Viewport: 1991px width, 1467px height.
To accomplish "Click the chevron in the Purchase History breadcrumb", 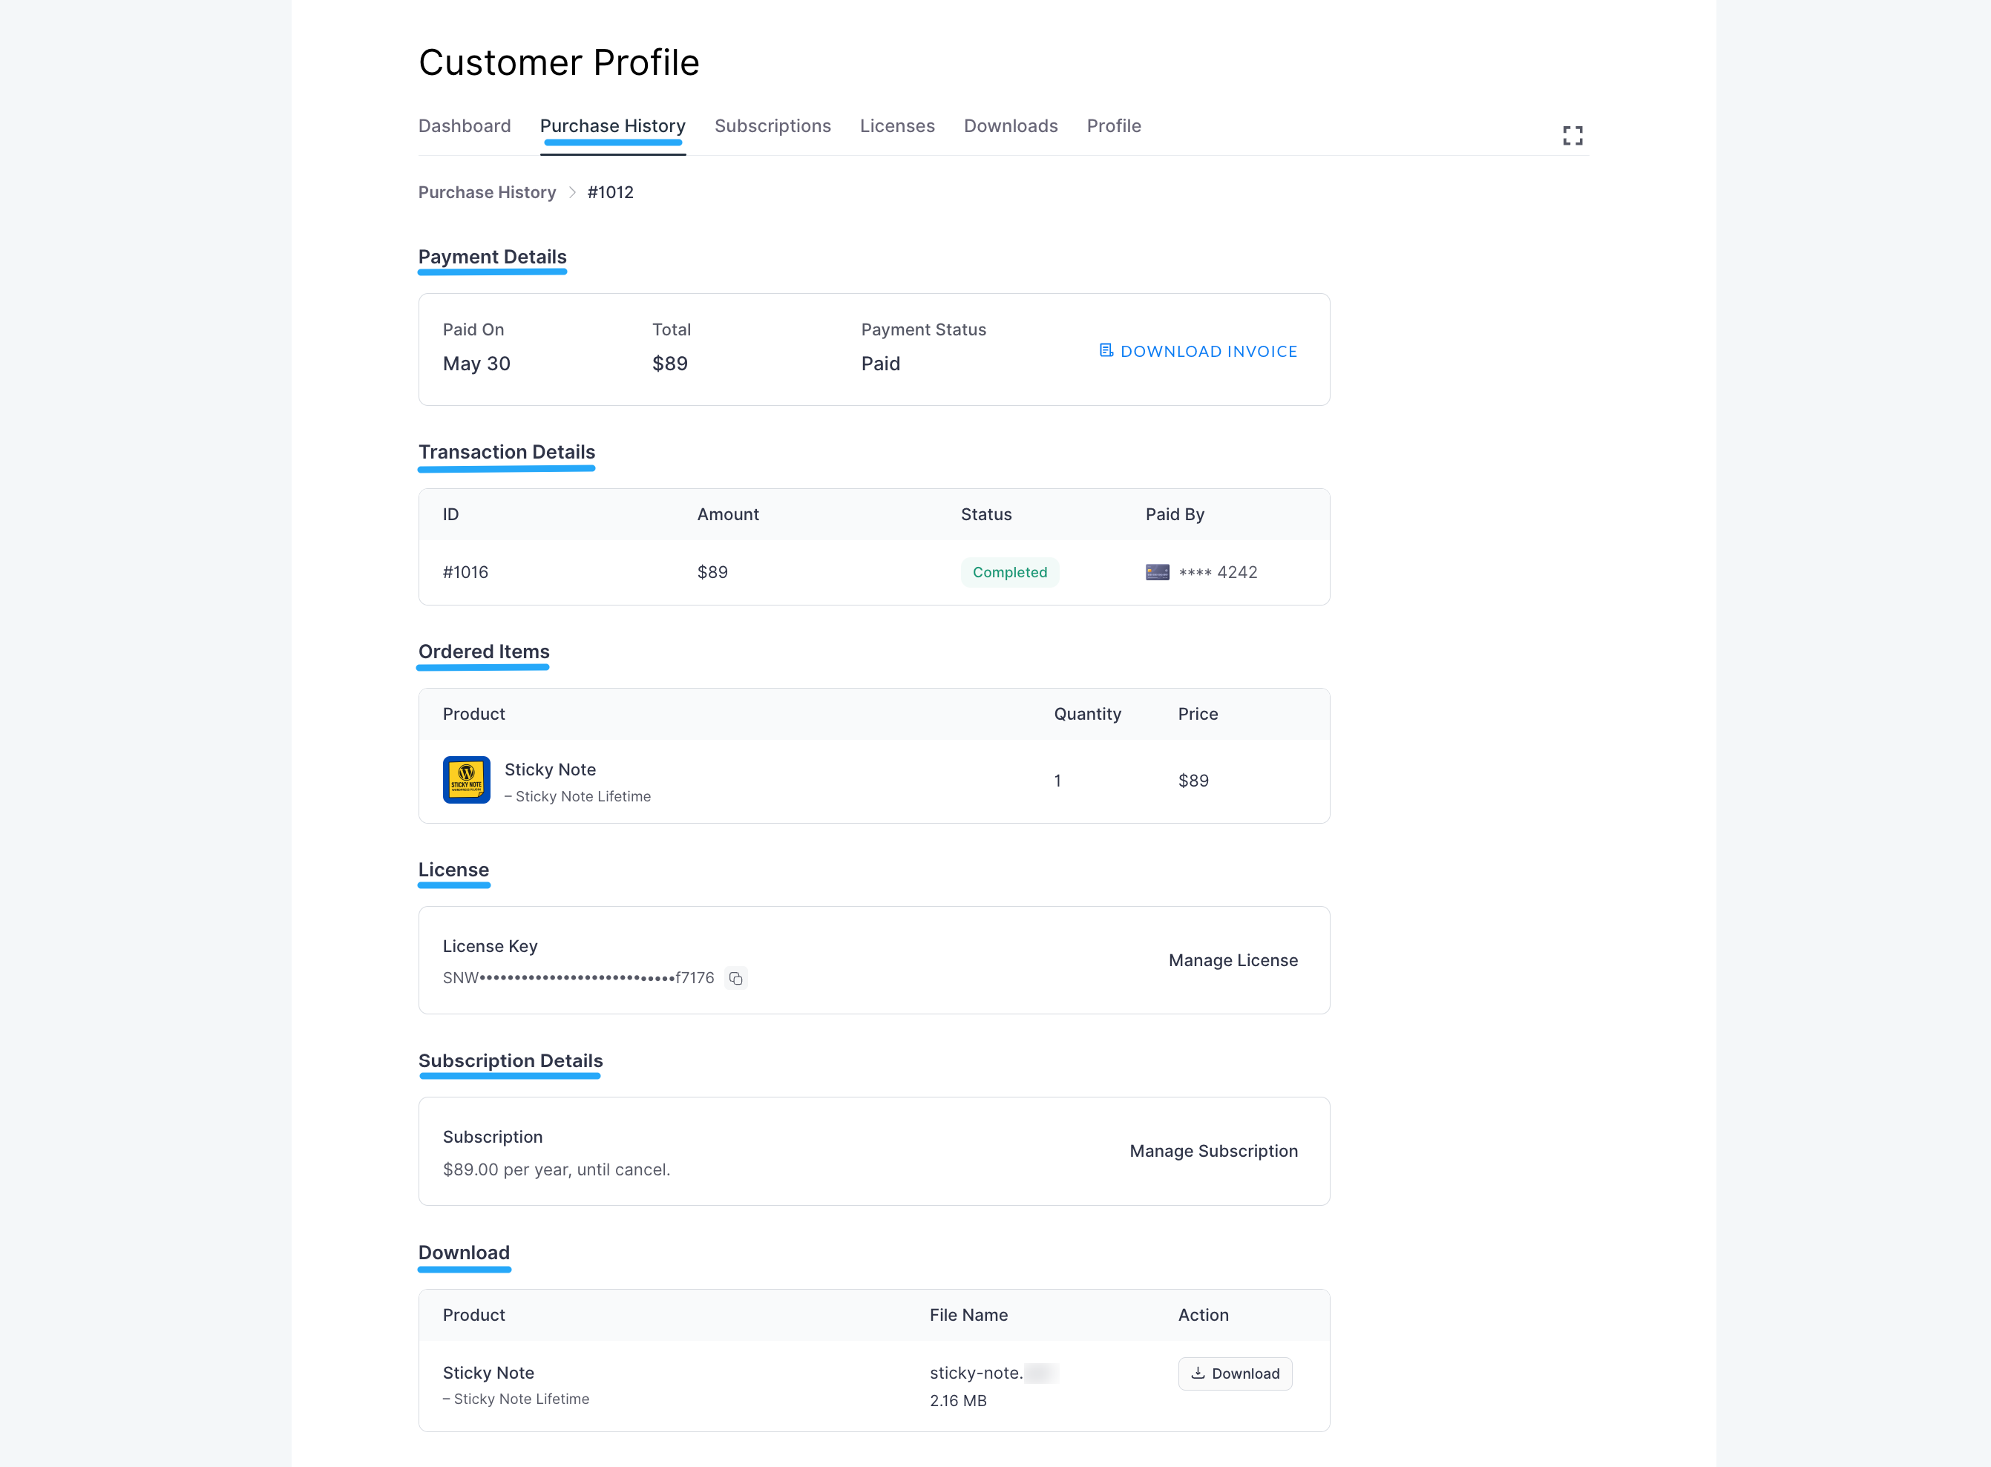I will point(572,193).
